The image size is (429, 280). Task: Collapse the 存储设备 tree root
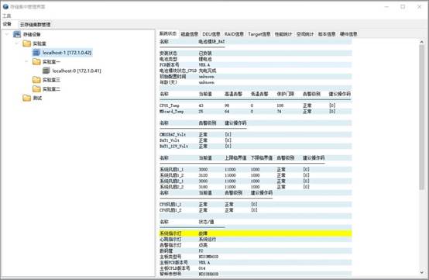tap(8, 34)
